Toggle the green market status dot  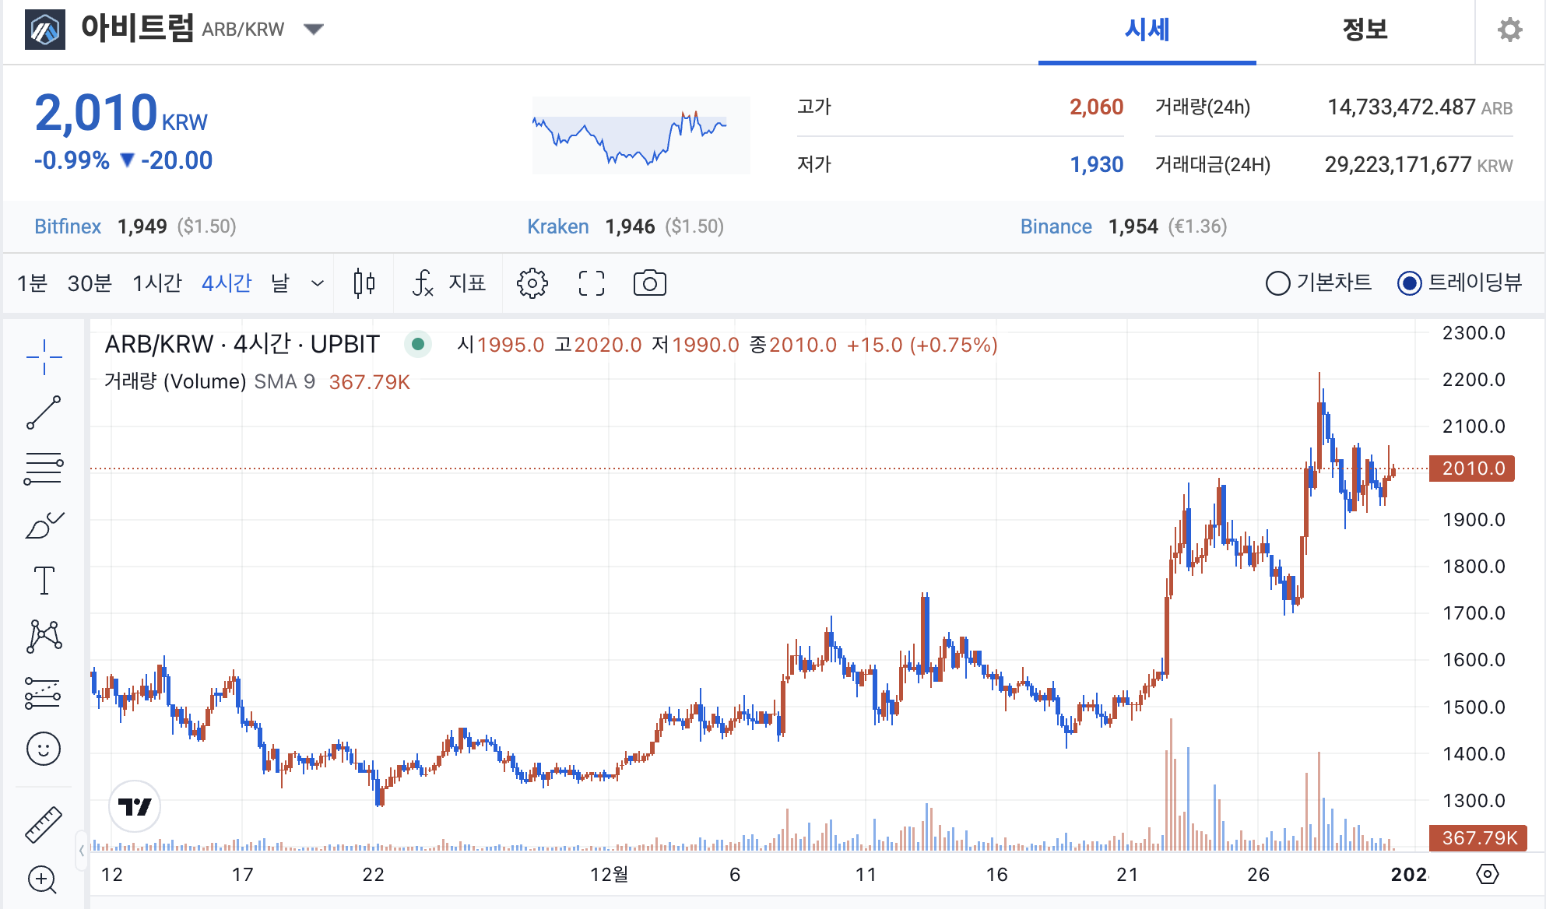coord(418,344)
